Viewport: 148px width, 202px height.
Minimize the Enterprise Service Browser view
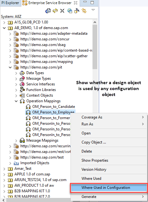[x=85, y=2]
